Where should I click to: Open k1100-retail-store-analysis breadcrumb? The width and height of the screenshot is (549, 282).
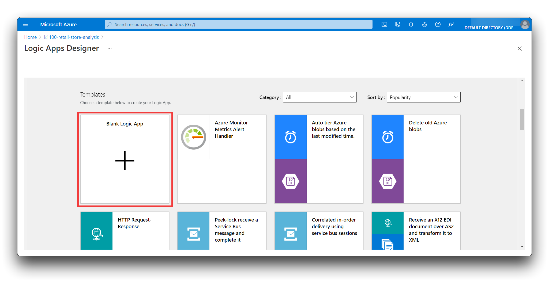pos(72,37)
